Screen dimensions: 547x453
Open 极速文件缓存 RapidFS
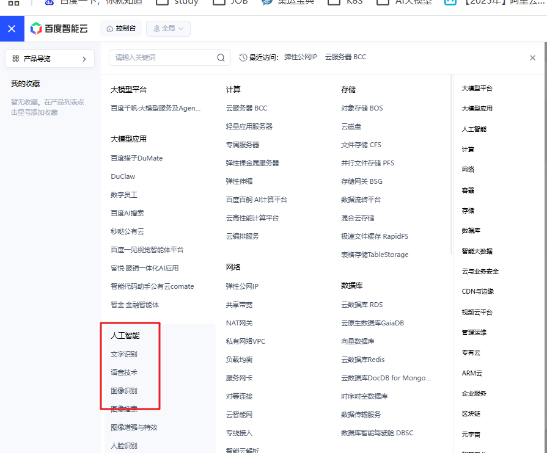tap(374, 236)
